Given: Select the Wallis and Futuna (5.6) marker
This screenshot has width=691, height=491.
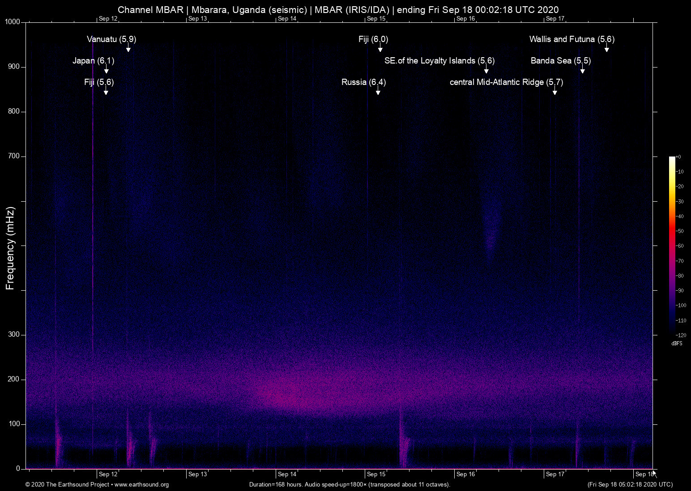Looking at the screenshot, I should pos(572,39).
